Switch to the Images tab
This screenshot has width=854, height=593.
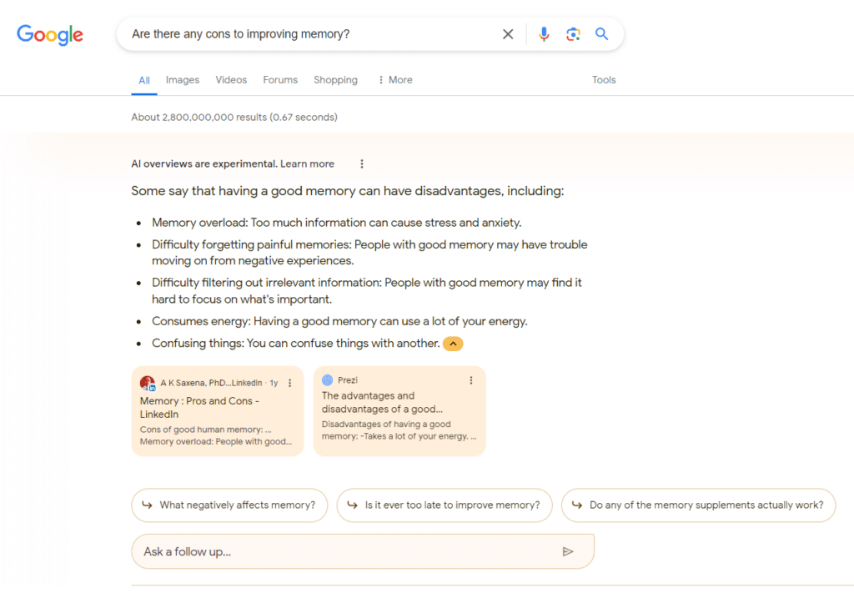point(182,80)
